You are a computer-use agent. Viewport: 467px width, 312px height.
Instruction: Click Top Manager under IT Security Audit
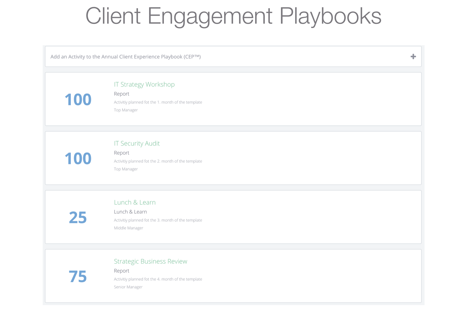pyautogui.click(x=126, y=169)
